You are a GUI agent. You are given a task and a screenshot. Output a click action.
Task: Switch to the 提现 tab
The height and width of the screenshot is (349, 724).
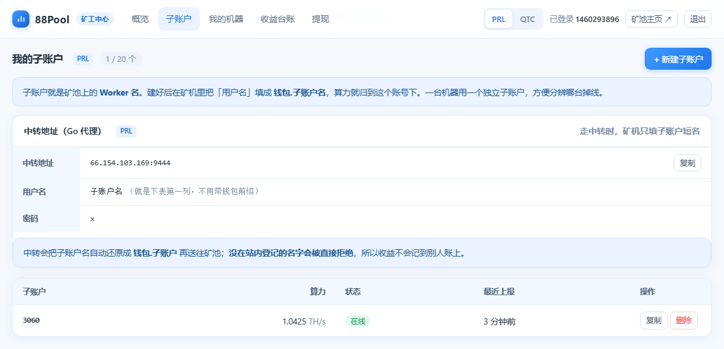[320, 19]
